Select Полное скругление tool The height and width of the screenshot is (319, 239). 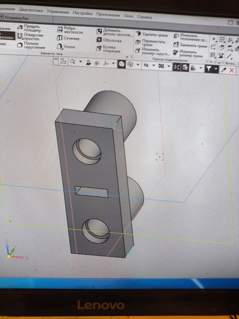click(31, 45)
